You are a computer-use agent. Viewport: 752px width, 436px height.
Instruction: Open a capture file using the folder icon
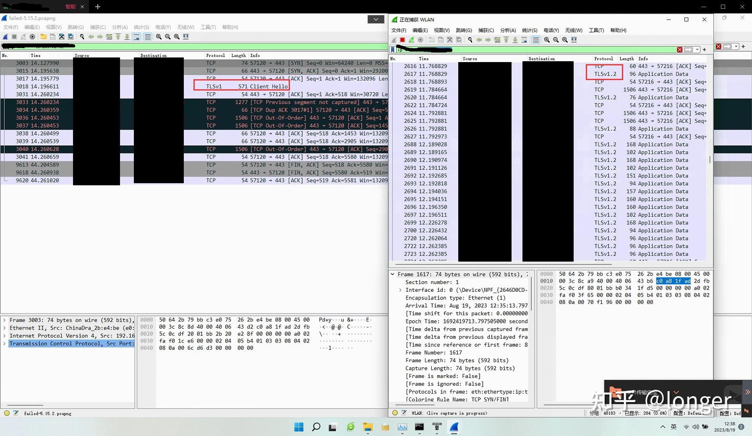[431, 40]
